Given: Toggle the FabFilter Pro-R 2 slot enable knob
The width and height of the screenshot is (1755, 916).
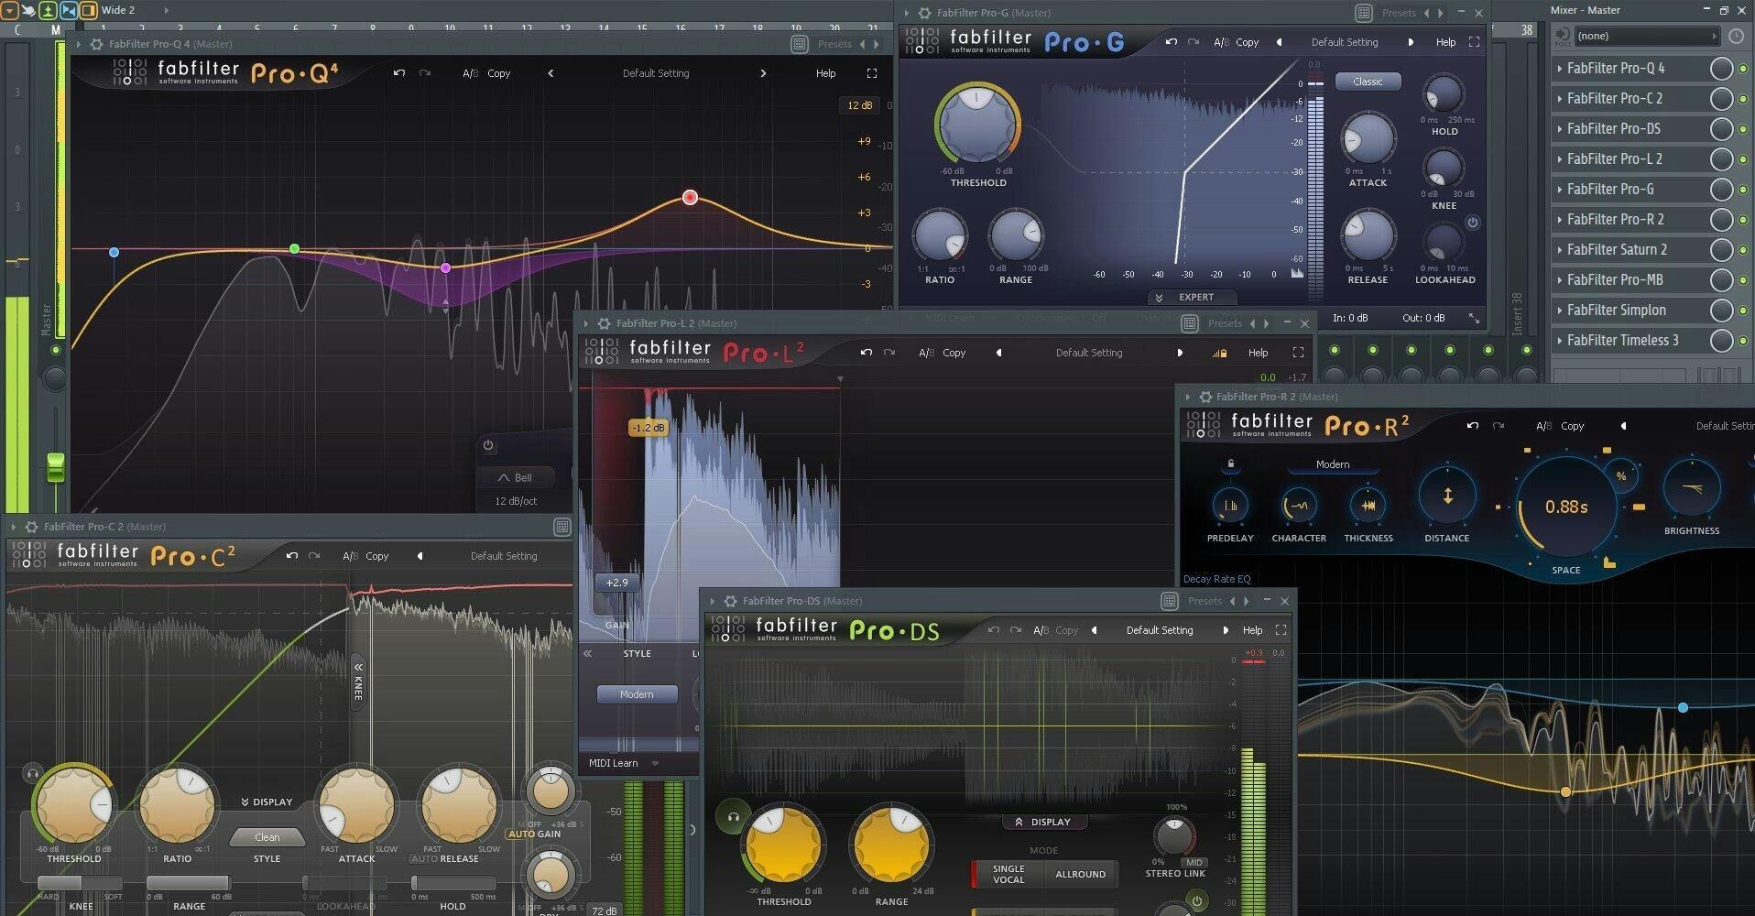Looking at the screenshot, I should 1722,219.
